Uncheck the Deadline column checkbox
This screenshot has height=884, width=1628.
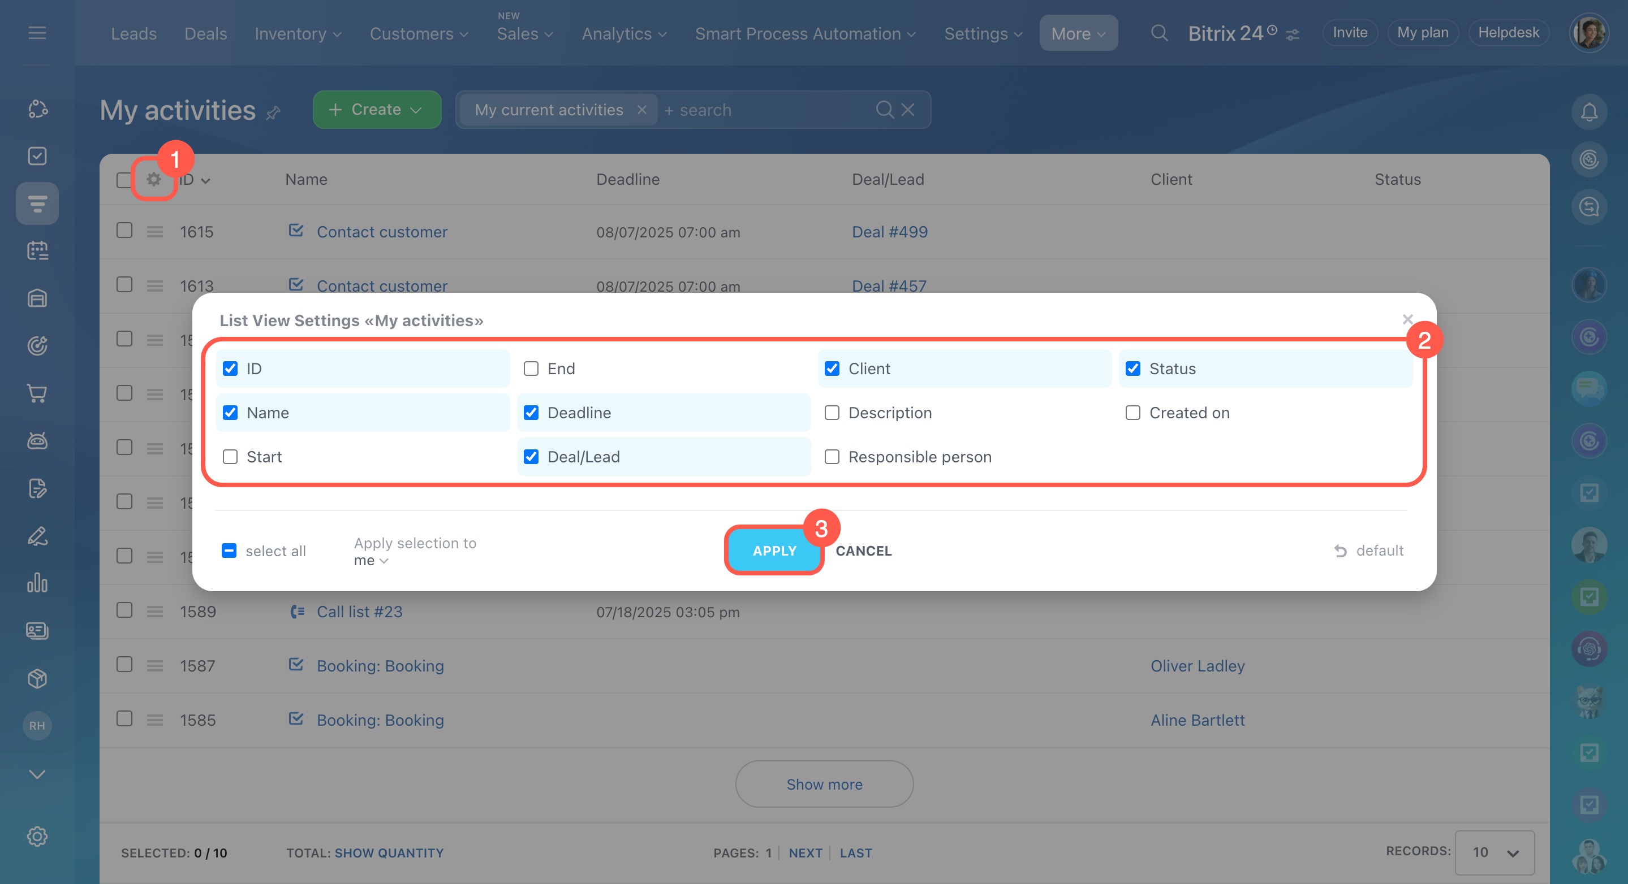pyautogui.click(x=531, y=412)
